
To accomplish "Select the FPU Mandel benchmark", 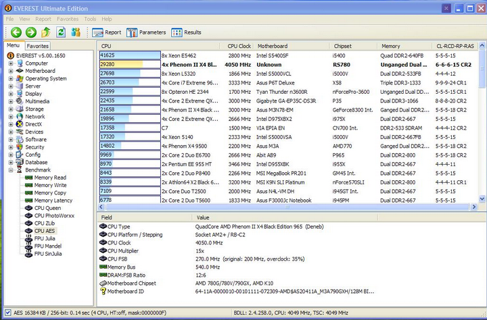I will click(48, 246).
